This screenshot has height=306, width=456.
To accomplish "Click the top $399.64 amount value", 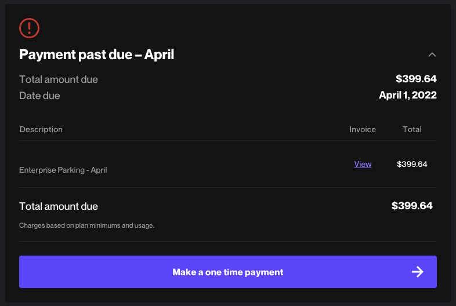I will tap(416, 79).
